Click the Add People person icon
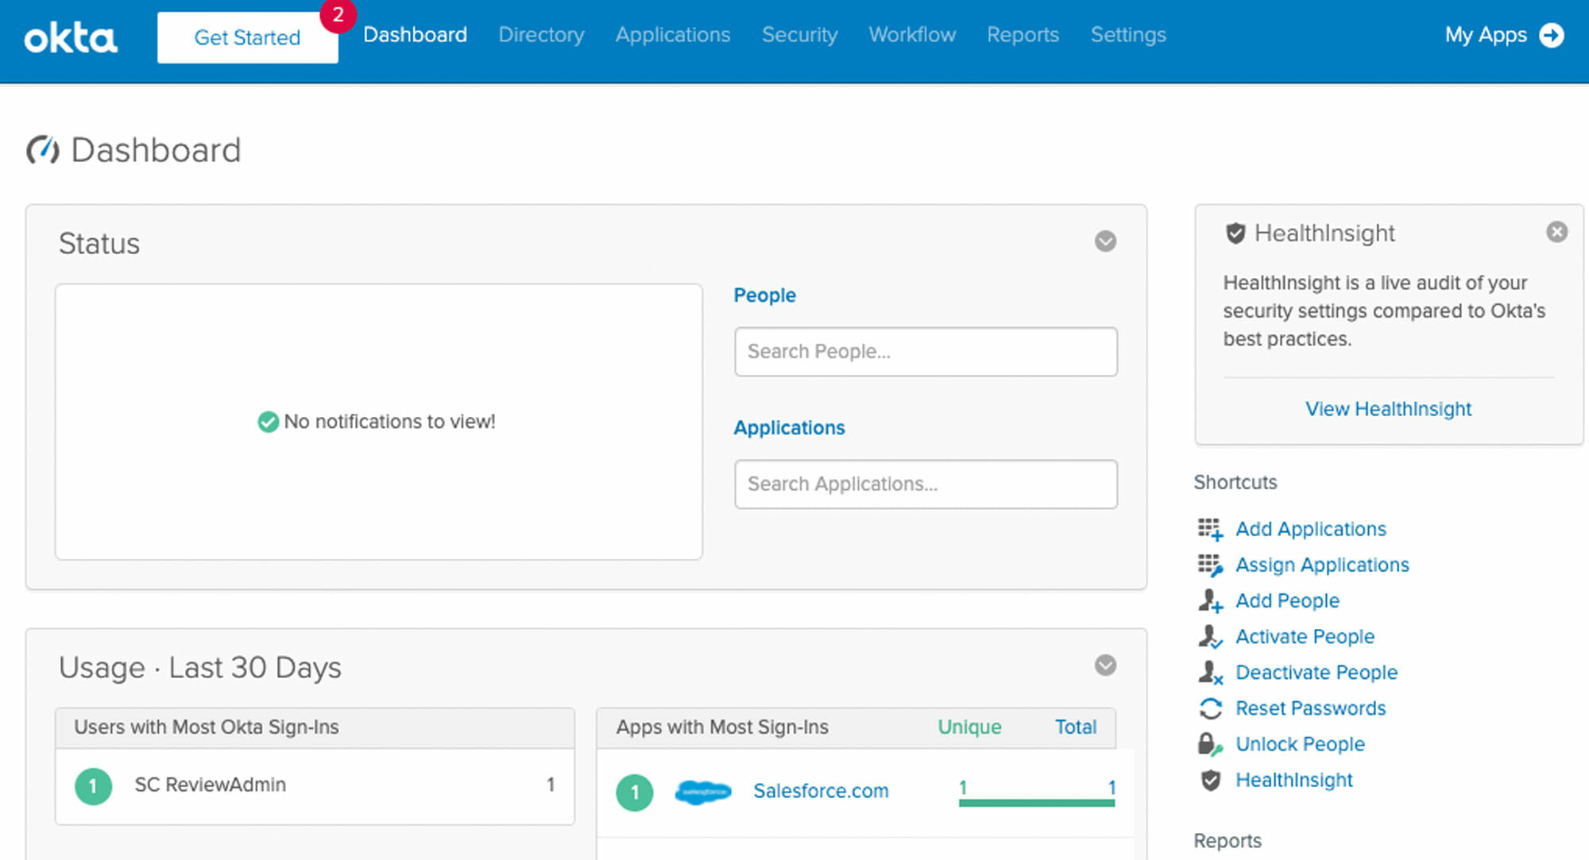 click(x=1210, y=600)
